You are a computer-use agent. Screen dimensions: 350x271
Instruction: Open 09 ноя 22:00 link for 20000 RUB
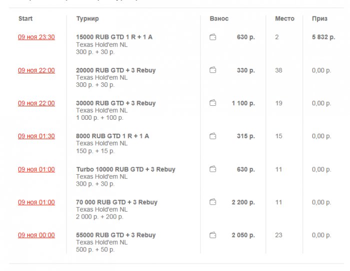(x=36, y=70)
